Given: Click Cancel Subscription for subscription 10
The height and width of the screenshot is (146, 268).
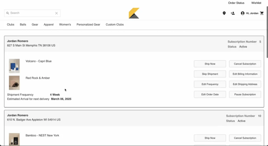Looking at the screenshot, I should point(245,138).
